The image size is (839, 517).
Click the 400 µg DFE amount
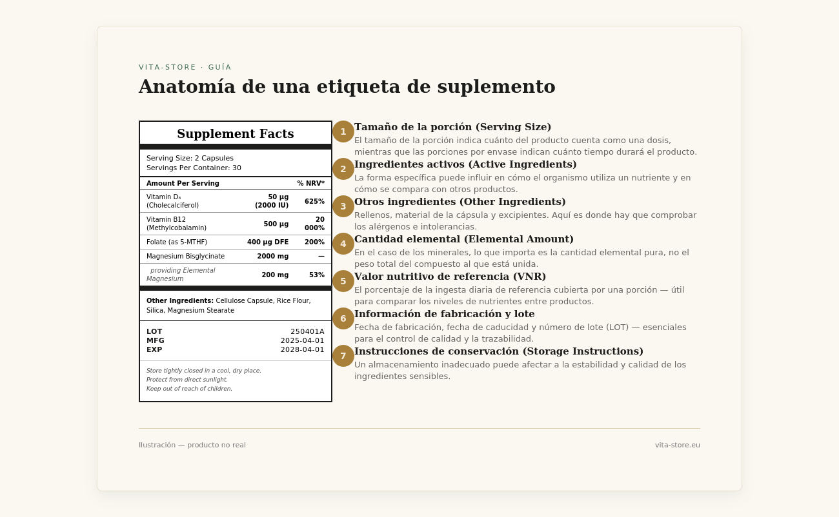pyautogui.click(x=268, y=242)
